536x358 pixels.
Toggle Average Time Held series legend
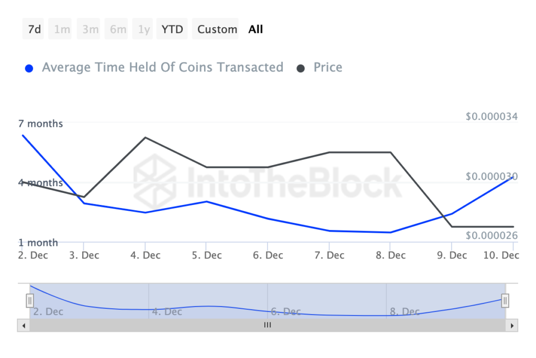162,68
